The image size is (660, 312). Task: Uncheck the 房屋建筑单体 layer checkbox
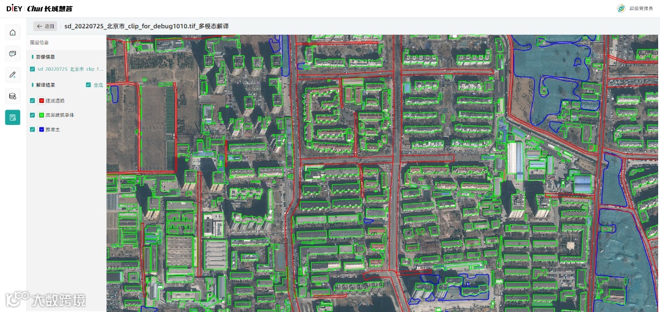point(32,115)
